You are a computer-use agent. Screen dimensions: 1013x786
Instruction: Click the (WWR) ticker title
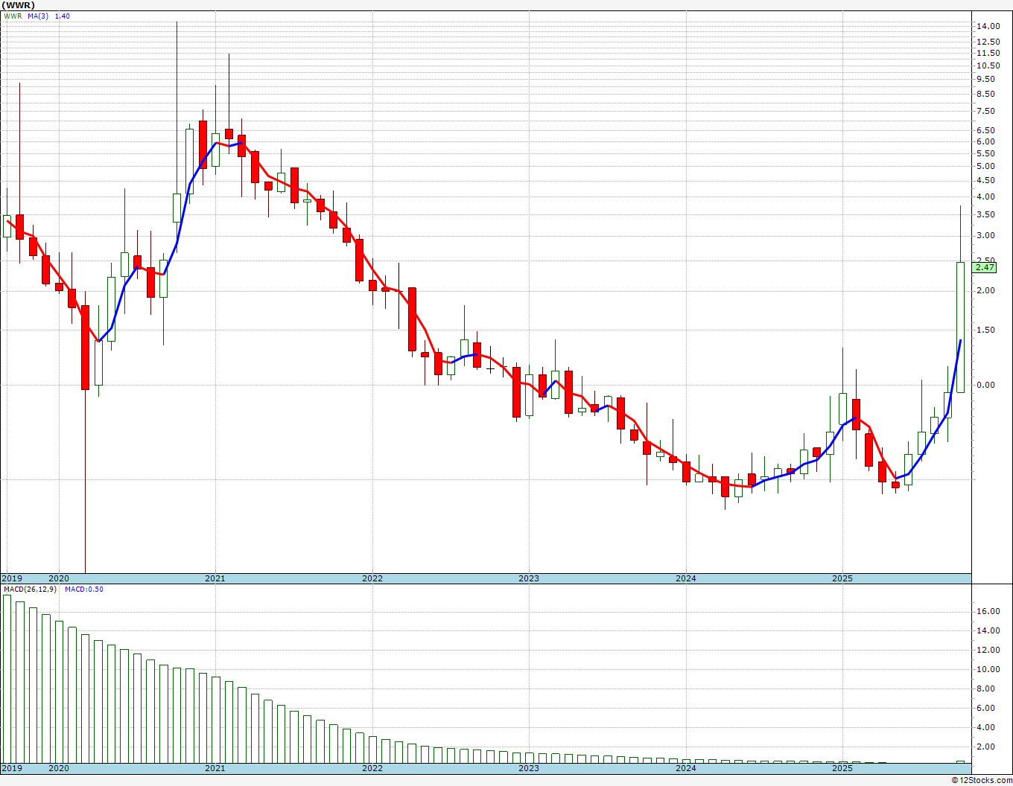click(19, 5)
